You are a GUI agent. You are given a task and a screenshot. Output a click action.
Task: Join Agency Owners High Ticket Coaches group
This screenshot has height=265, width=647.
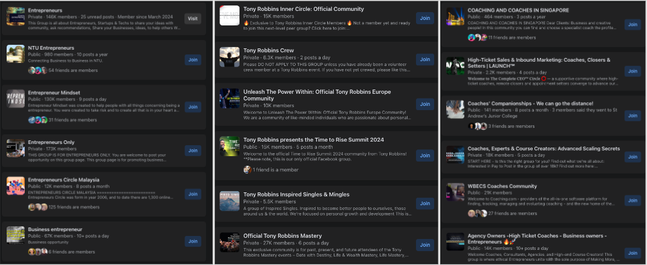tap(632, 253)
